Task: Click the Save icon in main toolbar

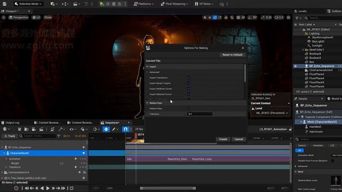Action: (4, 4)
